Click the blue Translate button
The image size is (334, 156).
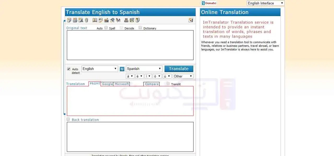pos(179,69)
